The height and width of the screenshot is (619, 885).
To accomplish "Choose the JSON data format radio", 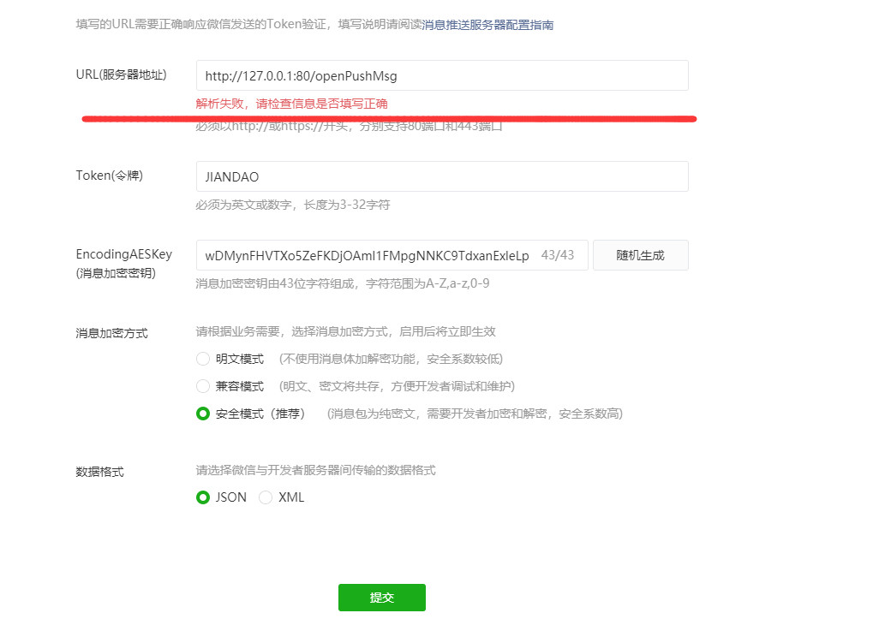I will (x=203, y=497).
